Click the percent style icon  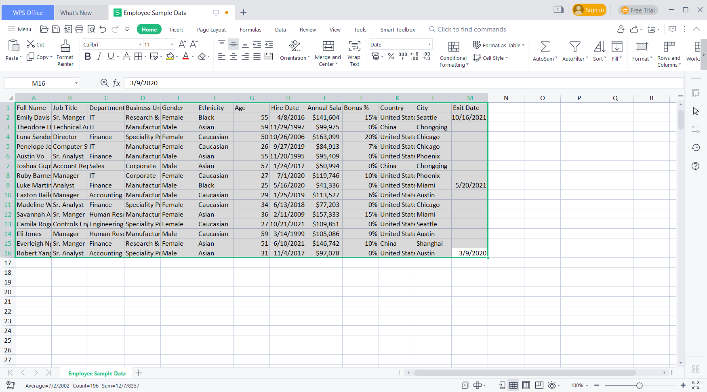[391, 57]
